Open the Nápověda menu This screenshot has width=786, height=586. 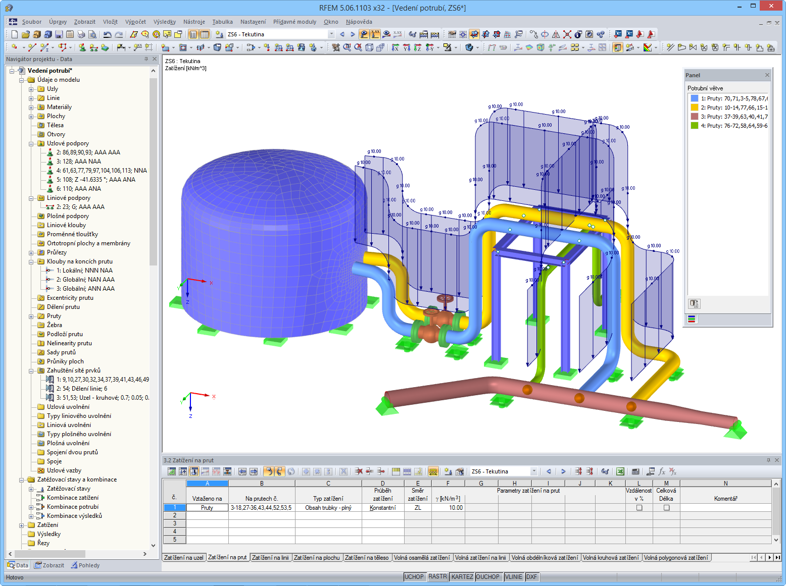[x=359, y=22]
